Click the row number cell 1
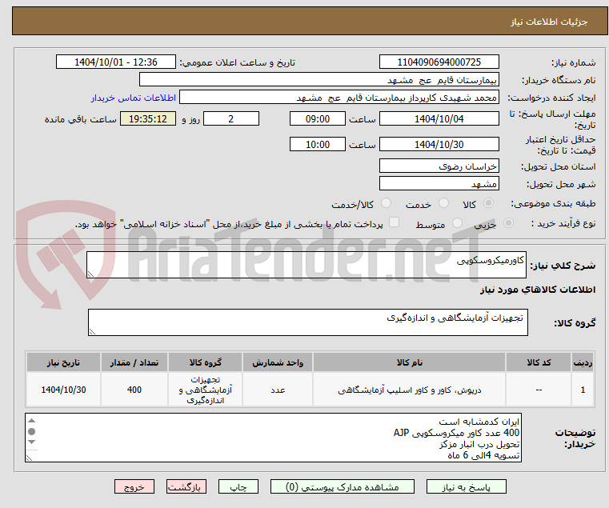The height and width of the screenshot is (508, 609). pyautogui.click(x=583, y=390)
